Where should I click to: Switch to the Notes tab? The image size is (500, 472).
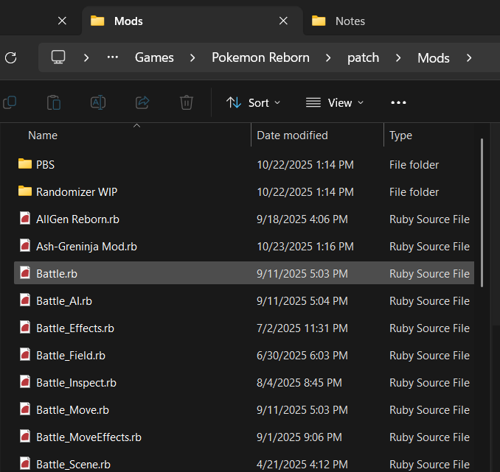350,21
